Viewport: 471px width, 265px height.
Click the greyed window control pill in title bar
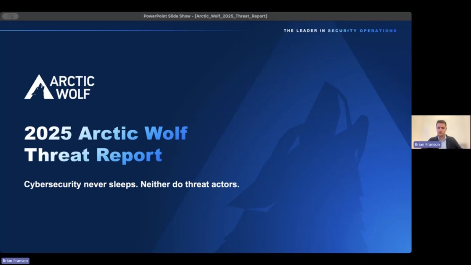pyautogui.click(x=10, y=16)
